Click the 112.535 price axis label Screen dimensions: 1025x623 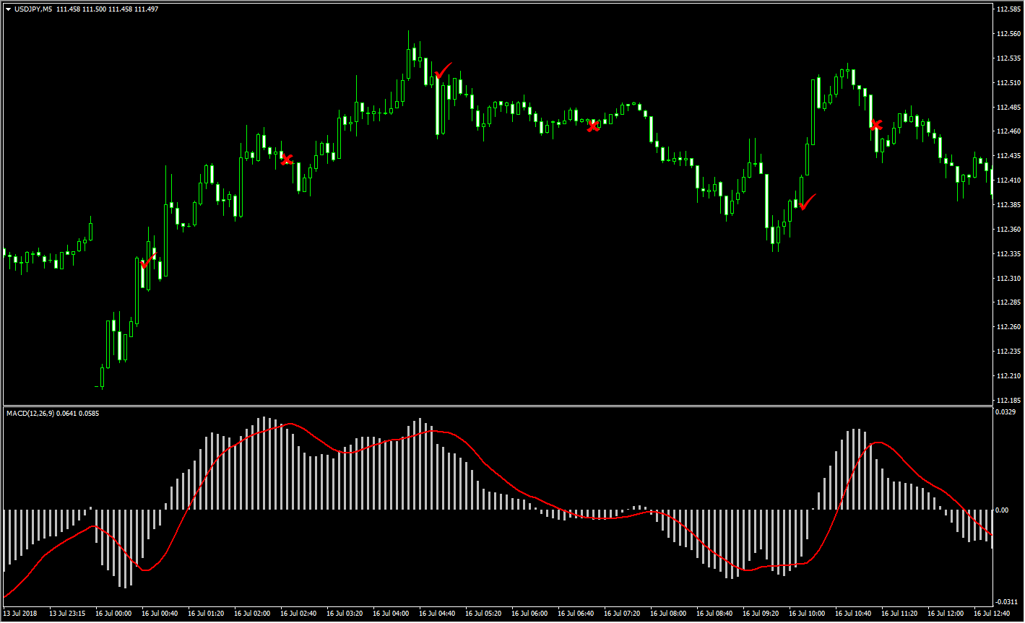1008,58
